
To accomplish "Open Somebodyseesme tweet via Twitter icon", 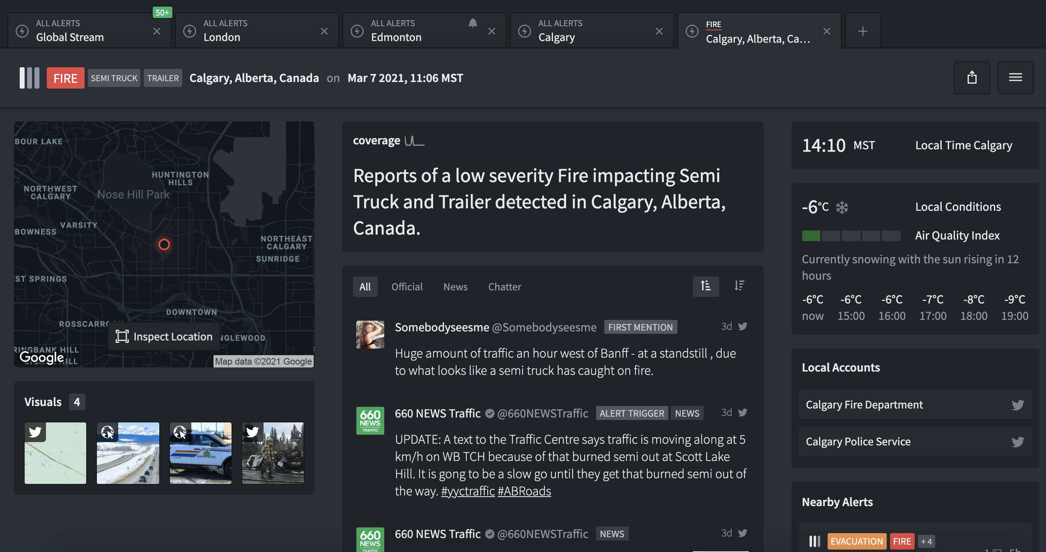I will (743, 326).
